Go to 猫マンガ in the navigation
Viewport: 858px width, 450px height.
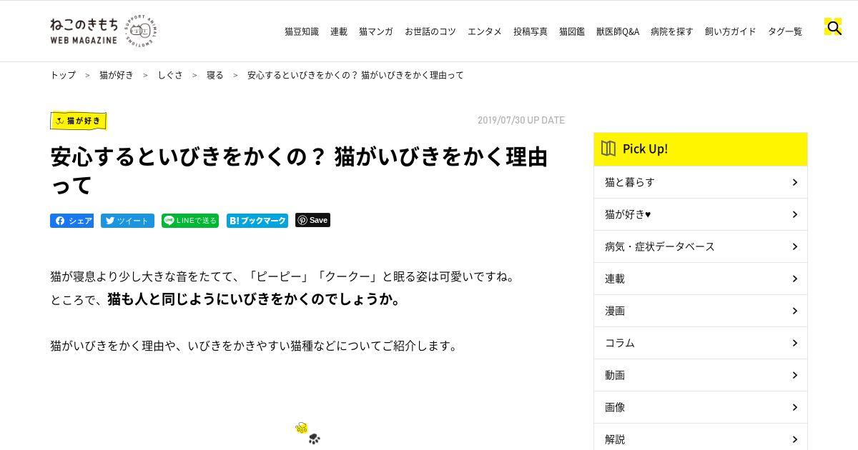coord(376,31)
